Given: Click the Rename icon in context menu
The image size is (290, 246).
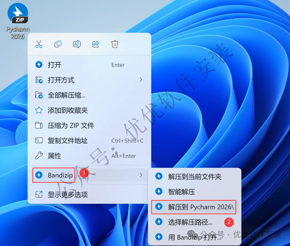Looking at the screenshot, I should click(x=77, y=44).
